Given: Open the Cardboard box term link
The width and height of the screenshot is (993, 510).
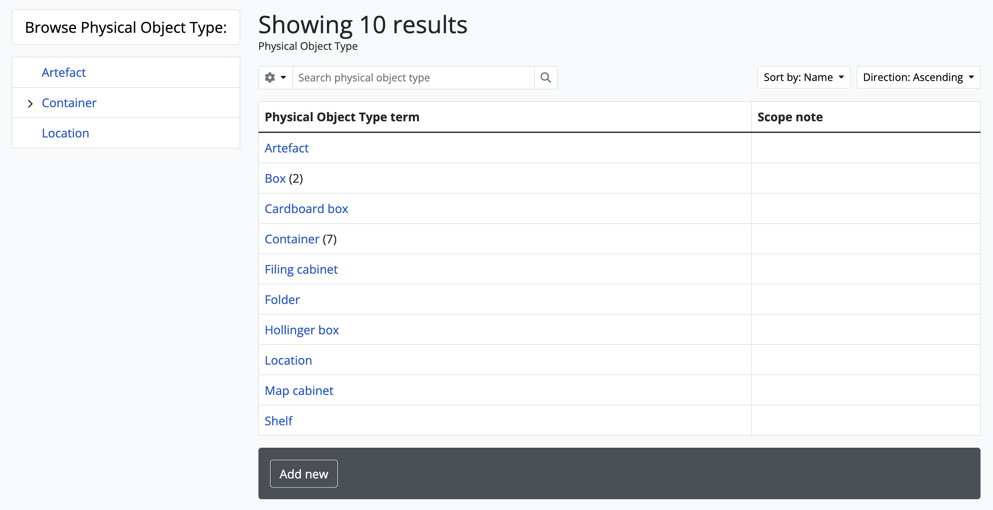Looking at the screenshot, I should coord(306,209).
